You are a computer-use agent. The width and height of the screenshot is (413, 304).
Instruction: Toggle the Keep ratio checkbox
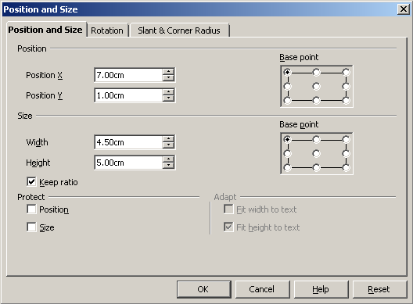31,182
